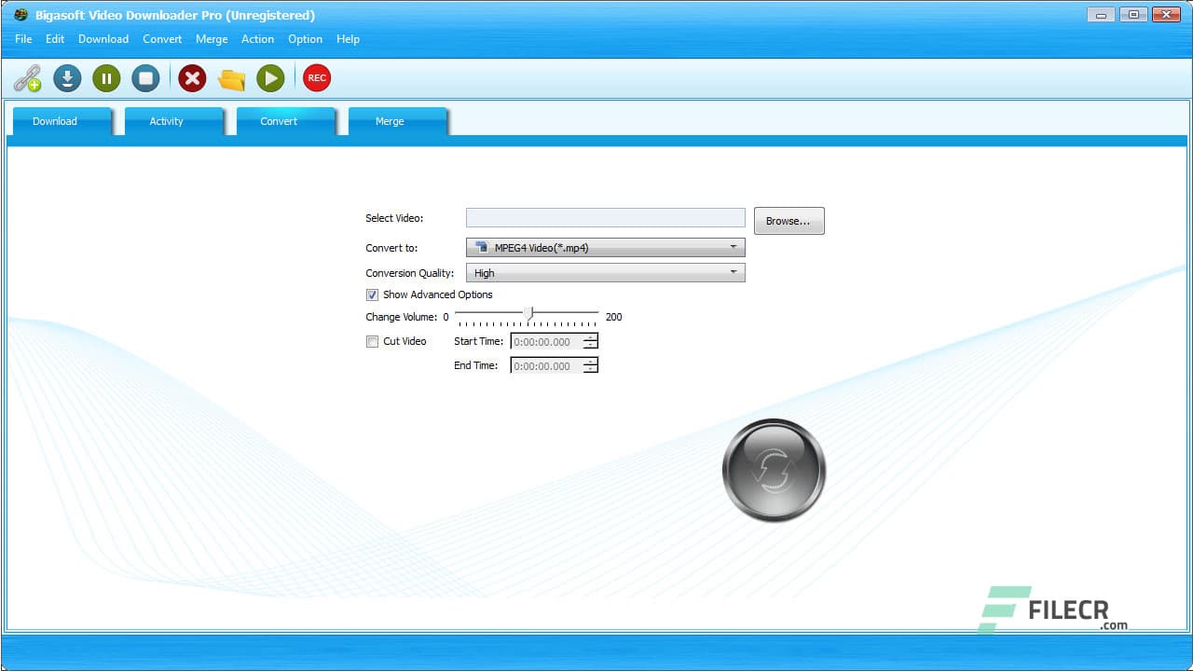
Task: Open the downloads folder icon
Action: [231, 78]
